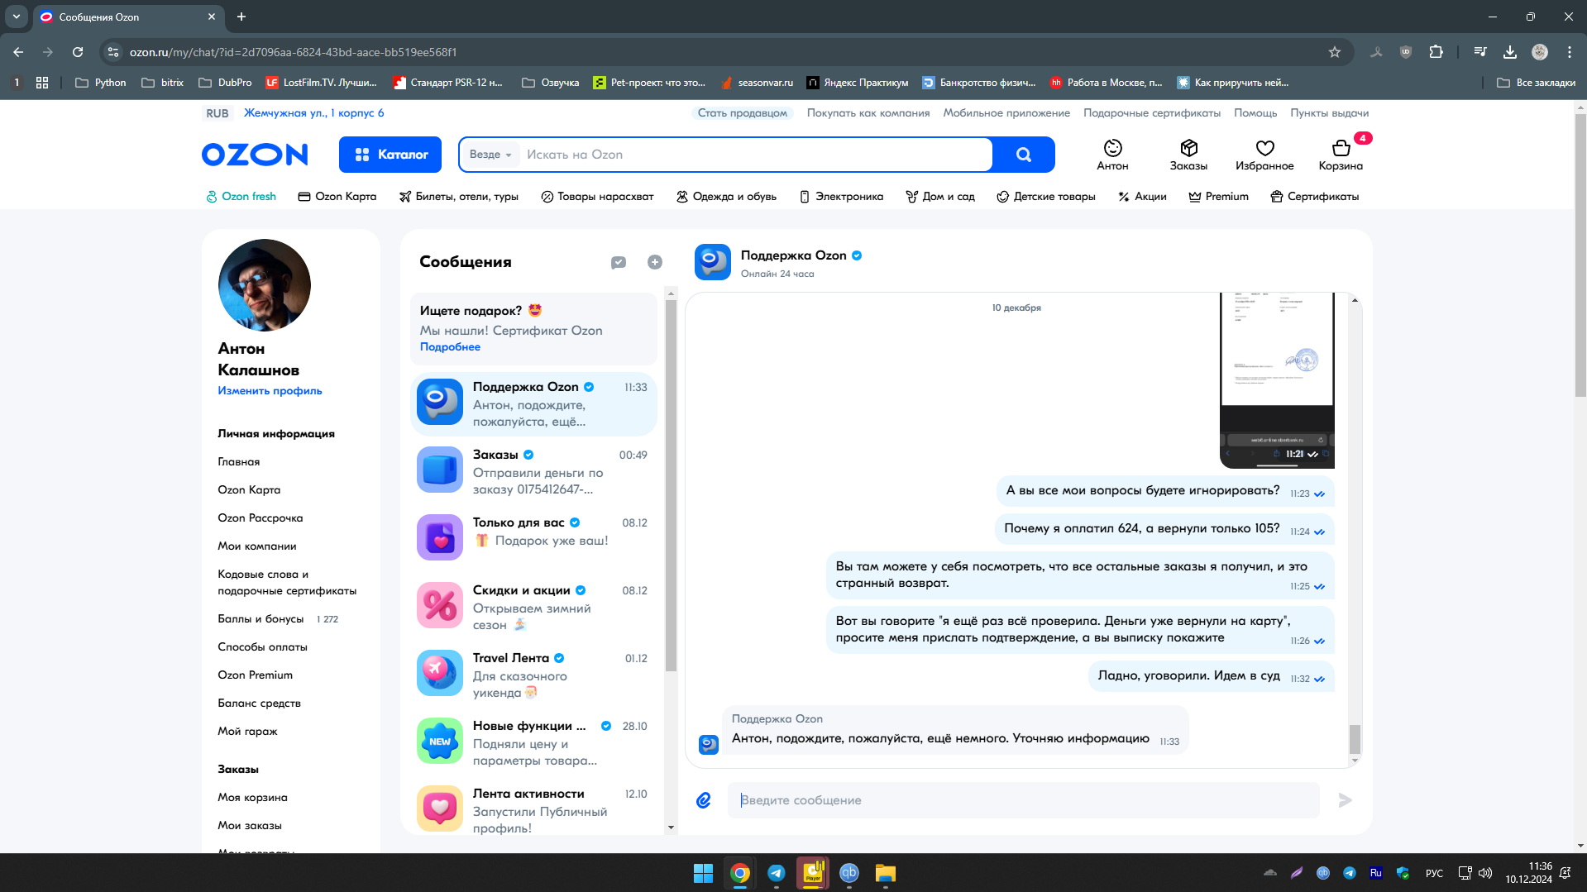1587x892 pixels.
Task: Open Мои заказы sidebar link
Action: pos(250,826)
